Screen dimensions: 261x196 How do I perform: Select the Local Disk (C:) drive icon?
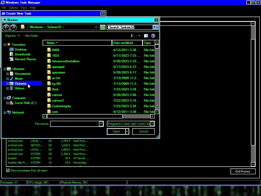point(11,103)
